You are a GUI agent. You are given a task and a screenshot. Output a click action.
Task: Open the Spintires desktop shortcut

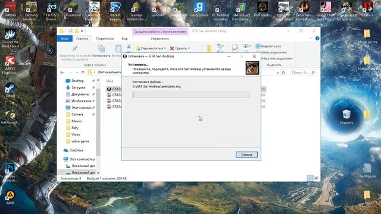[x=157, y=10]
